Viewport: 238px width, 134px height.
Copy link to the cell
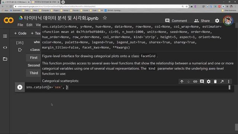point(195,82)
